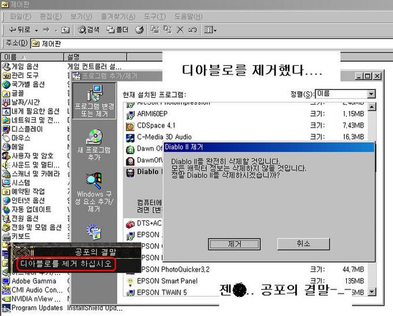
Task: Click the program list scroll-down arrow
Action: pyautogui.click(x=372, y=292)
